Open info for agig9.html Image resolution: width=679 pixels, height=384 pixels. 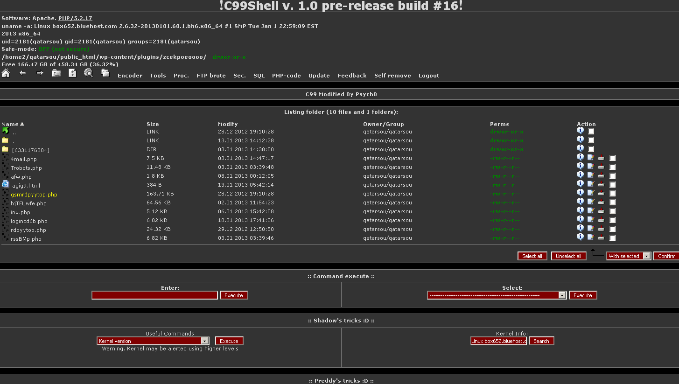tap(580, 184)
